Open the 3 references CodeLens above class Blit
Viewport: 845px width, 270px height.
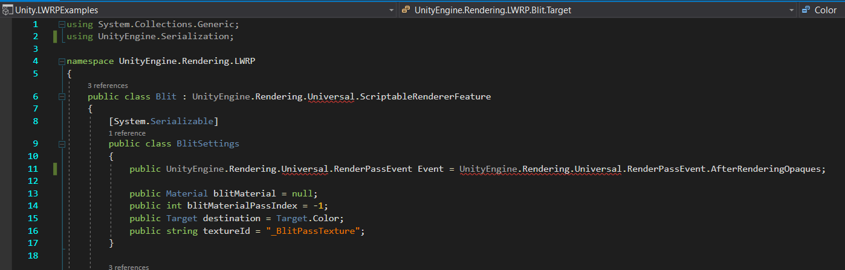pos(108,86)
